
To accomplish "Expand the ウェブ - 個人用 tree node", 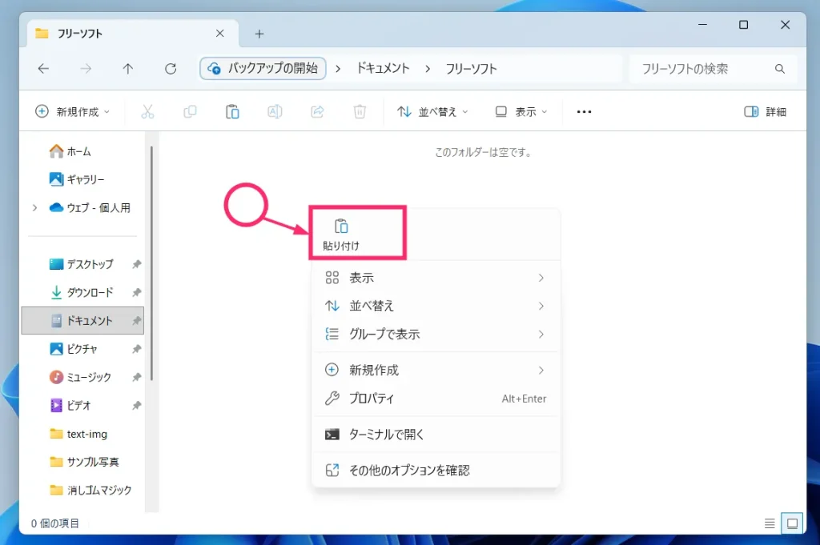I will point(34,207).
